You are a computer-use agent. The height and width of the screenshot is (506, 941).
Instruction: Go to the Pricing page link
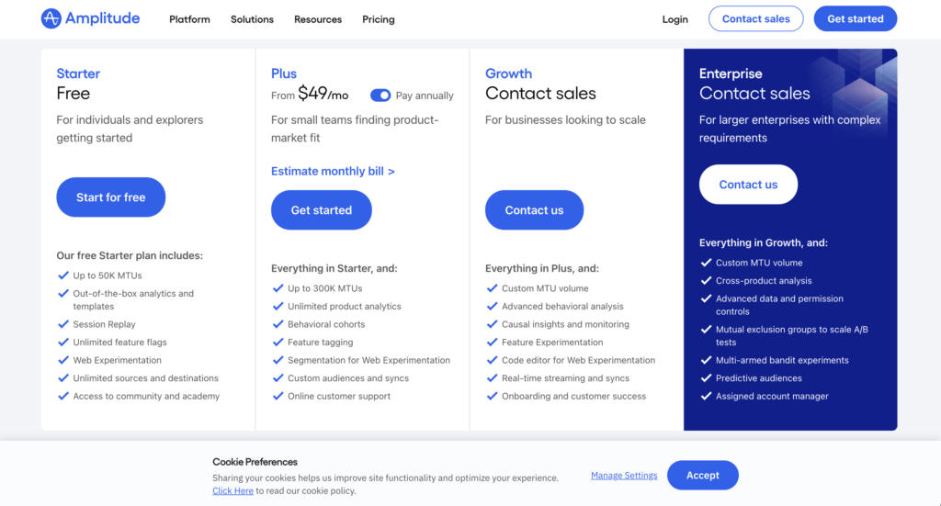click(x=379, y=19)
